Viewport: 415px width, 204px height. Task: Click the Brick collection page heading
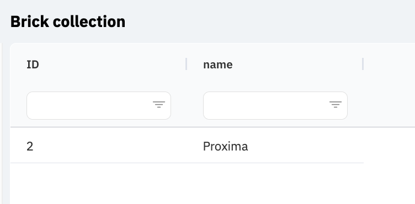click(x=68, y=22)
